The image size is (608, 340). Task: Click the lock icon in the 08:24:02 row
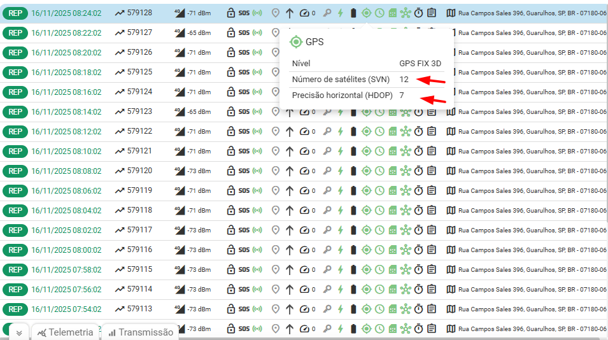click(231, 13)
